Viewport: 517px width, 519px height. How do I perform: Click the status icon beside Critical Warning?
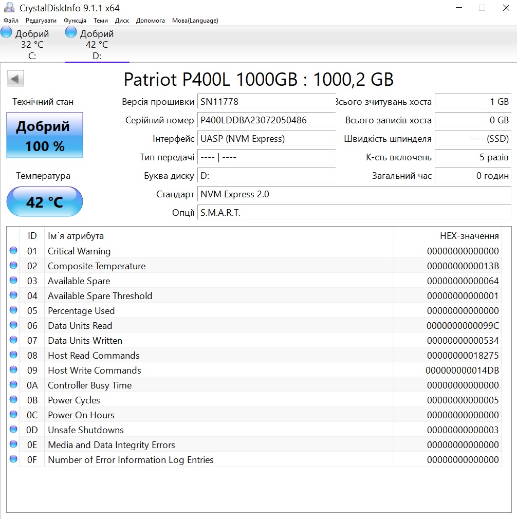coord(13,251)
